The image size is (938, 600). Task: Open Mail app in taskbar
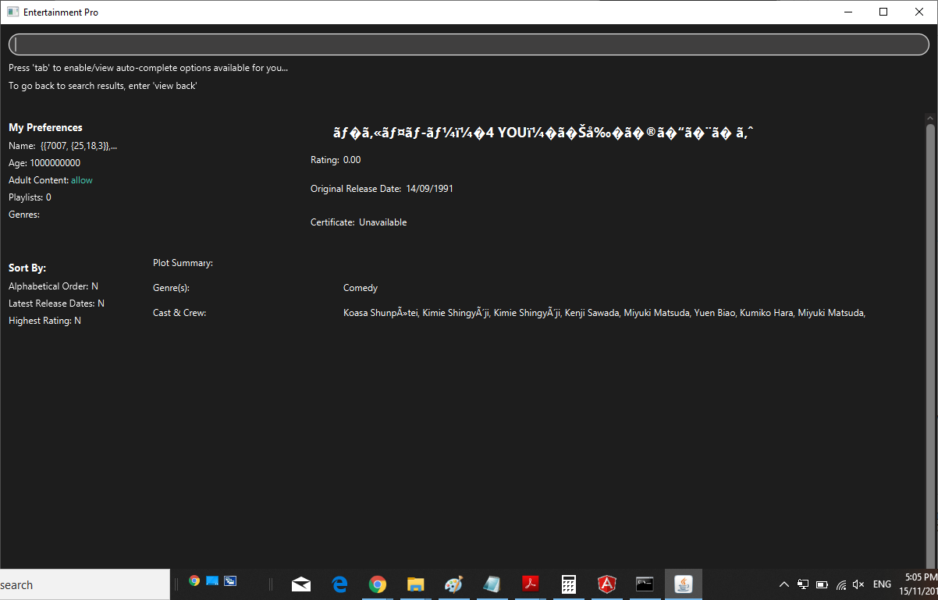[301, 584]
